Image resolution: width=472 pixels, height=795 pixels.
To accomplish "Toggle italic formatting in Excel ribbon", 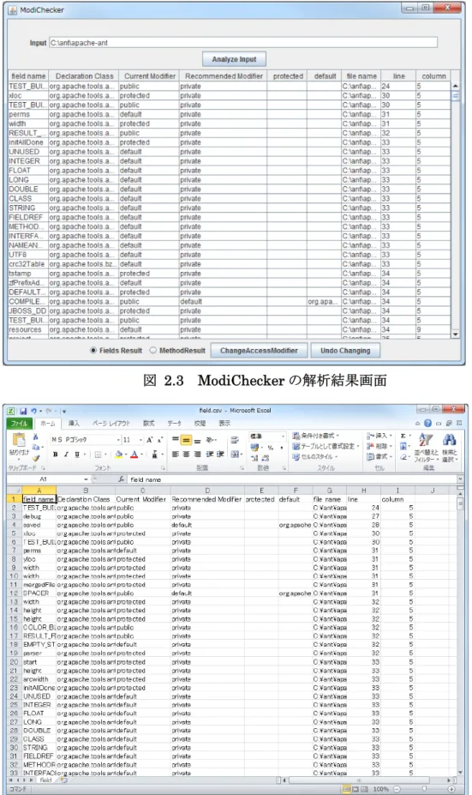I will click(66, 455).
